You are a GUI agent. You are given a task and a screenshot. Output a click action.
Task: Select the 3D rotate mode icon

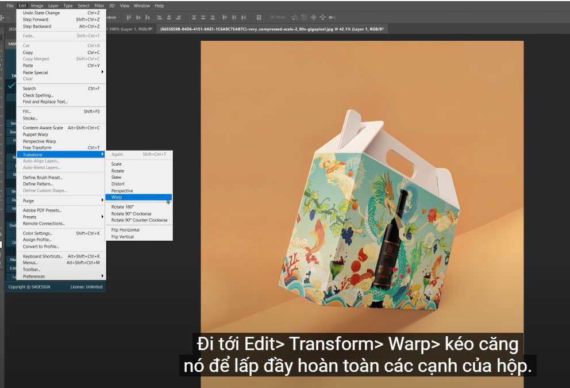pos(295,17)
